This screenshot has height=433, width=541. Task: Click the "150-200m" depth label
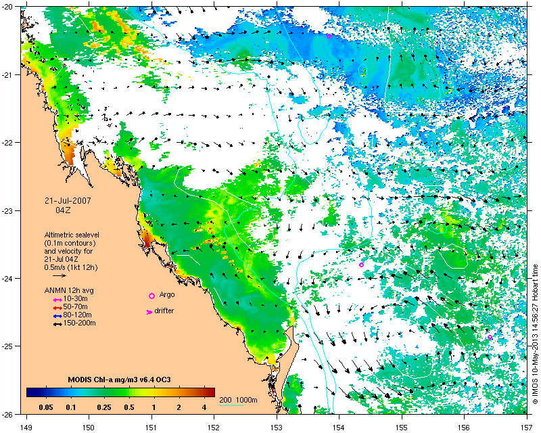[80, 323]
